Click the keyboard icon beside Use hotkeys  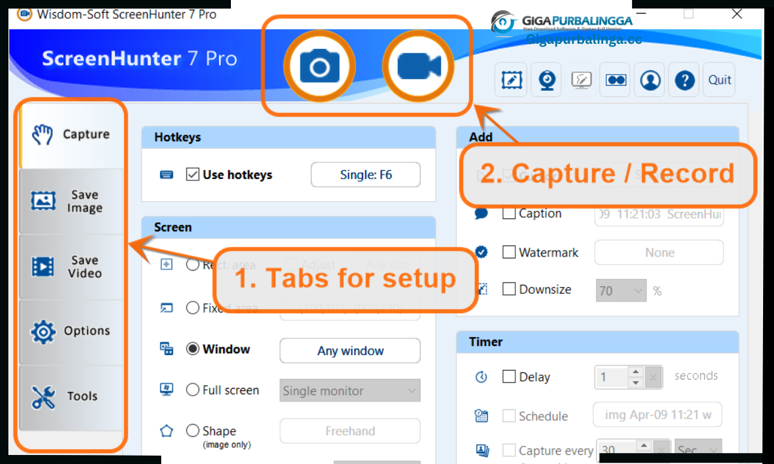point(166,175)
